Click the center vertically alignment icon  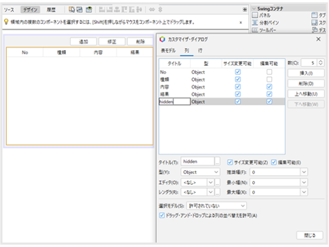tap(139, 10)
